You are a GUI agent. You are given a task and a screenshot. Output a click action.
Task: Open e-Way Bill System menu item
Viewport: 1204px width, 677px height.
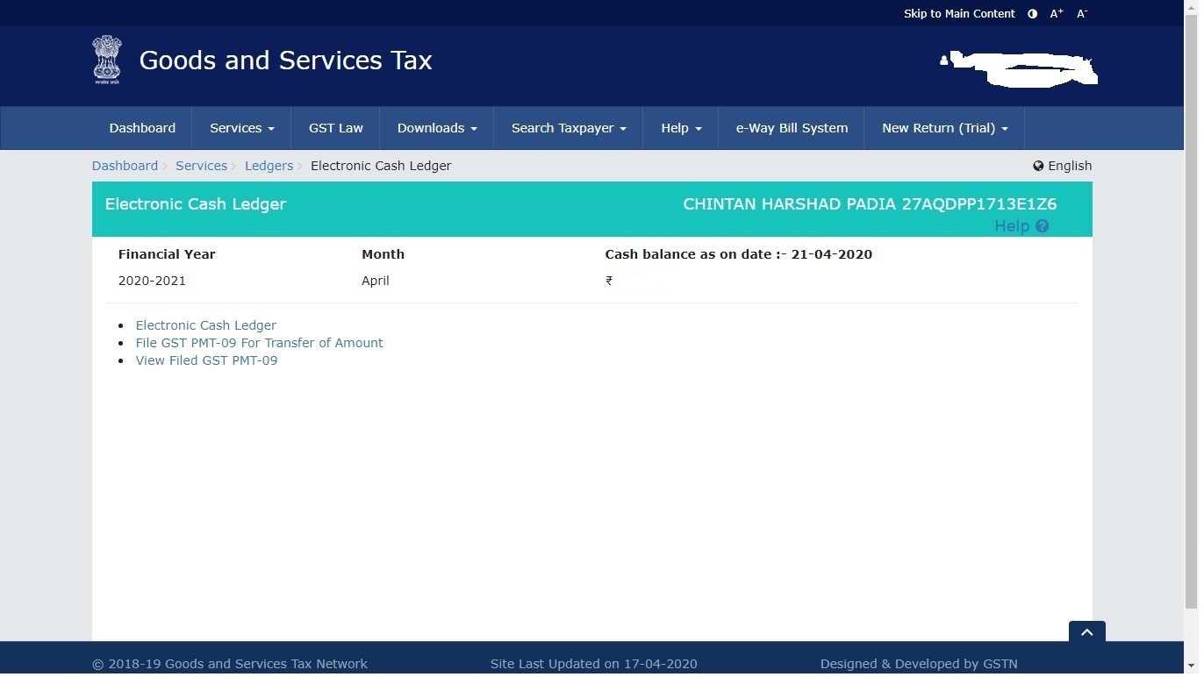[792, 128]
